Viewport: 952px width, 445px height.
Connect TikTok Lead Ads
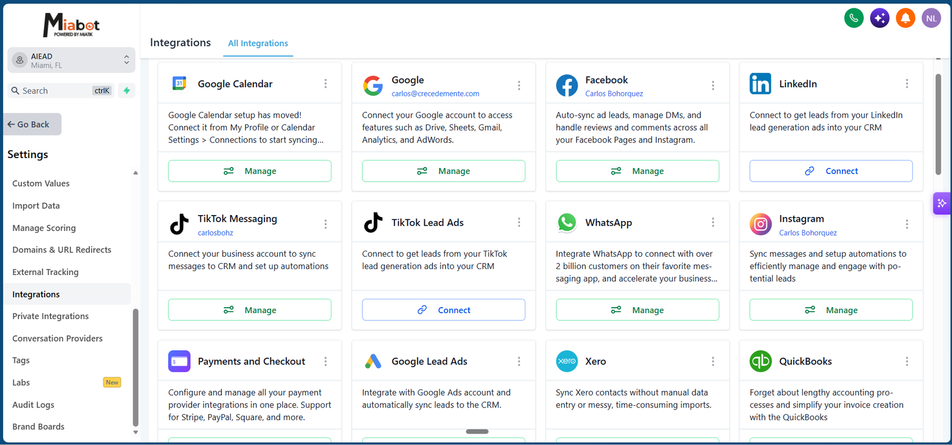(444, 310)
